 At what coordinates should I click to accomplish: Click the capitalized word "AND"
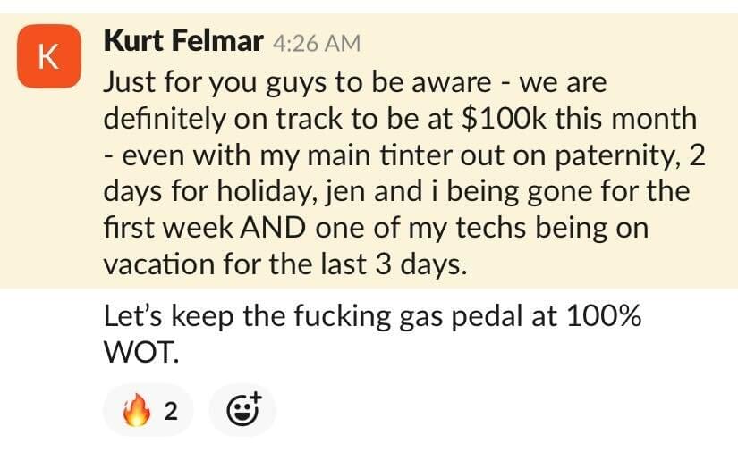click(x=272, y=228)
